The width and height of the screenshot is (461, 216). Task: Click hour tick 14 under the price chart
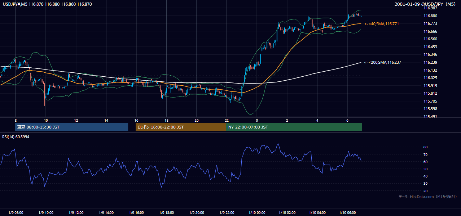tap(106, 120)
